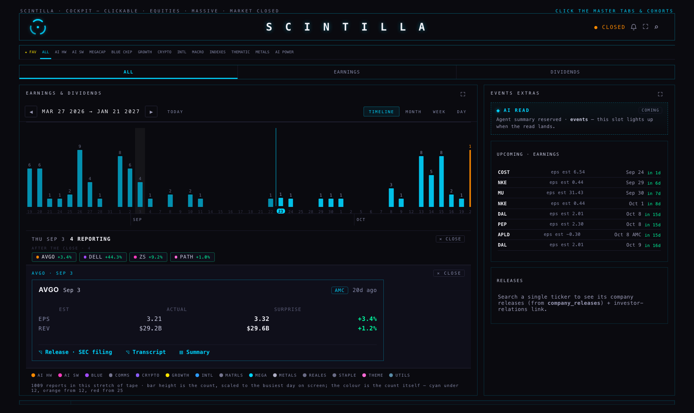This screenshot has width=694, height=413.
Task: Expand the Earnings & Dividends panel
Action: point(463,94)
